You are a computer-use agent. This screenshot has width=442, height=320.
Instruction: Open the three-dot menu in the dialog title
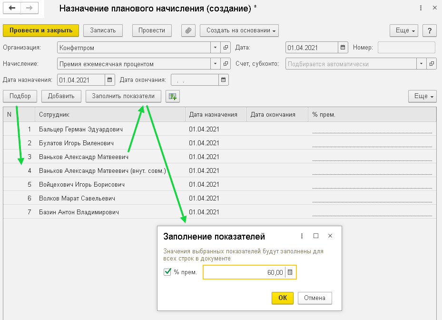(302, 236)
